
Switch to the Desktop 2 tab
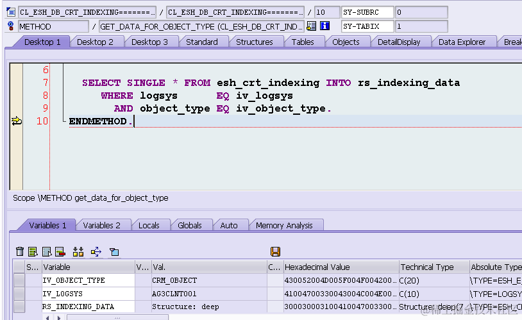(x=95, y=42)
